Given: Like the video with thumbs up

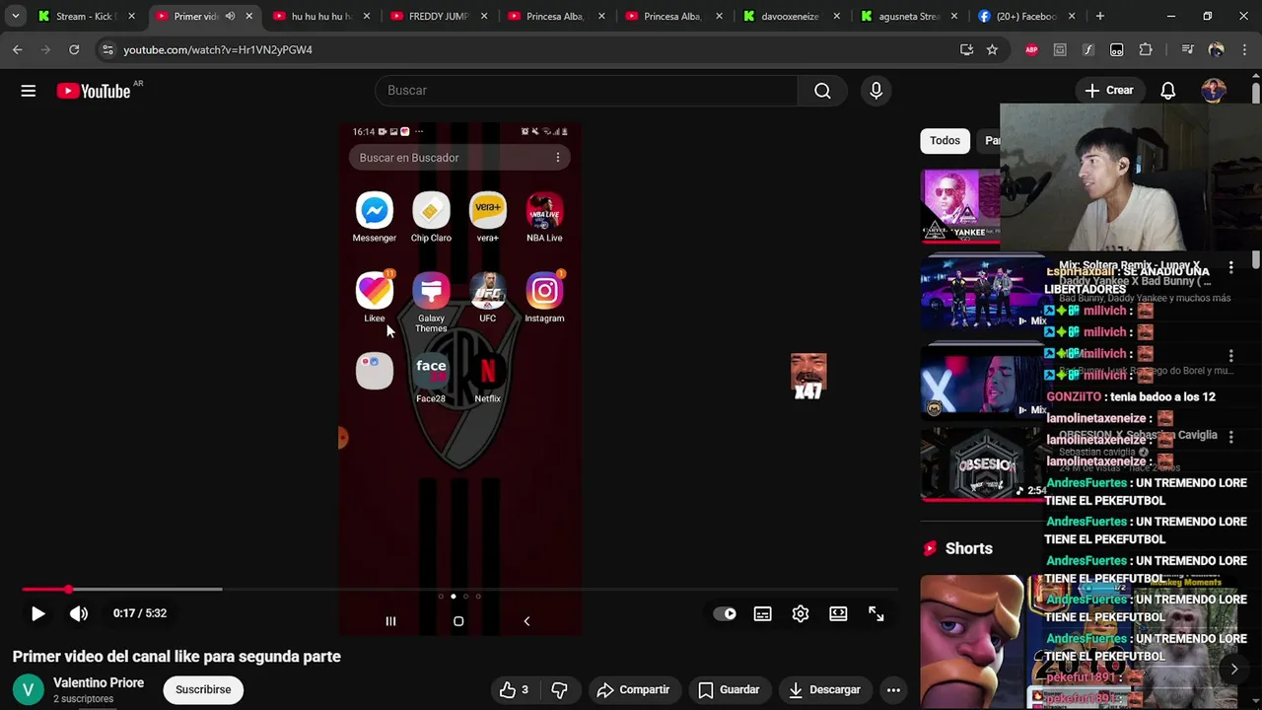Looking at the screenshot, I should point(515,690).
